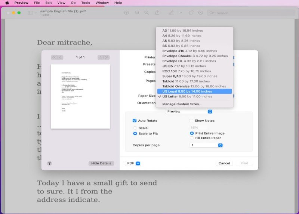Click the Hide Details button
299x214 pixels.
click(101, 163)
